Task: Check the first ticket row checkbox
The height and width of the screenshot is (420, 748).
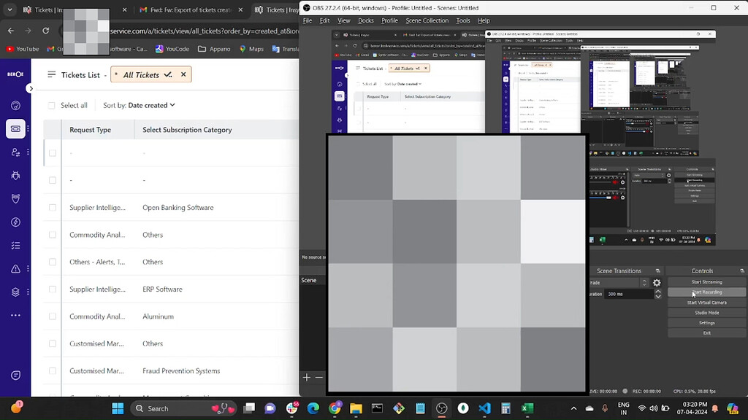Action: click(x=52, y=152)
